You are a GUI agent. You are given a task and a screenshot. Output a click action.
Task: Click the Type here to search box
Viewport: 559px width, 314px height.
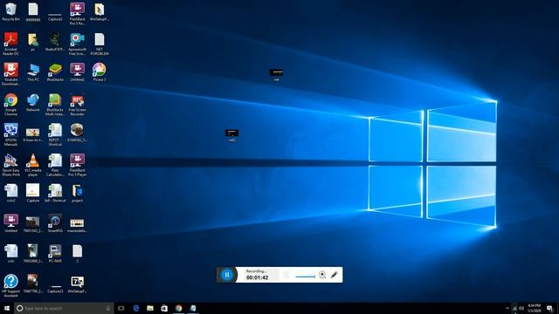64,308
